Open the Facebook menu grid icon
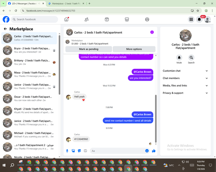The image size is (216, 172). point(191,19)
